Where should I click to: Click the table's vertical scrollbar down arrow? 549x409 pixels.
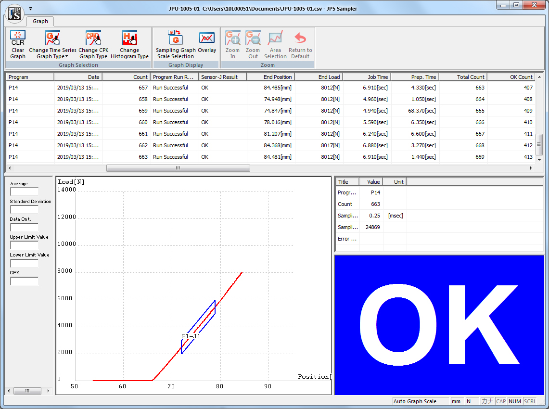click(539, 160)
